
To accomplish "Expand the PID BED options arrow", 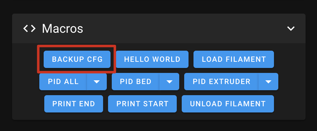I will pyautogui.click(x=169, y=82).
